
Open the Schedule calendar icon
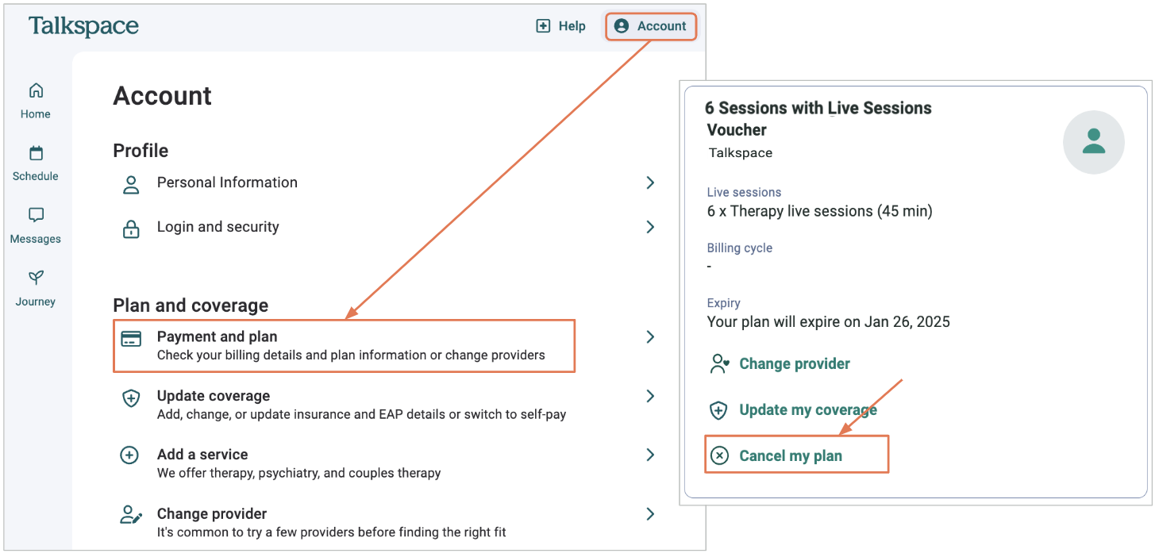[x=36, y=152]
